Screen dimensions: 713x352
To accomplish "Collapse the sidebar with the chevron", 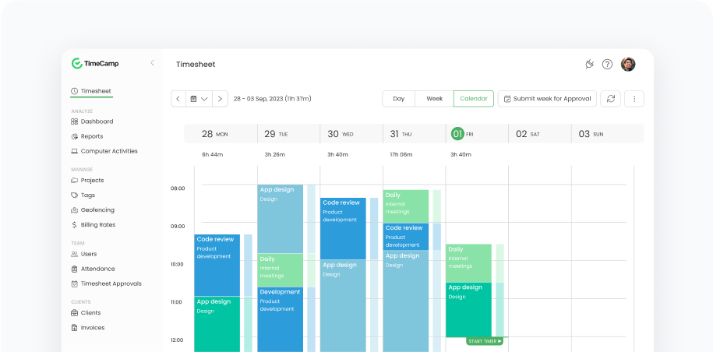I will [x=152, y=63].
